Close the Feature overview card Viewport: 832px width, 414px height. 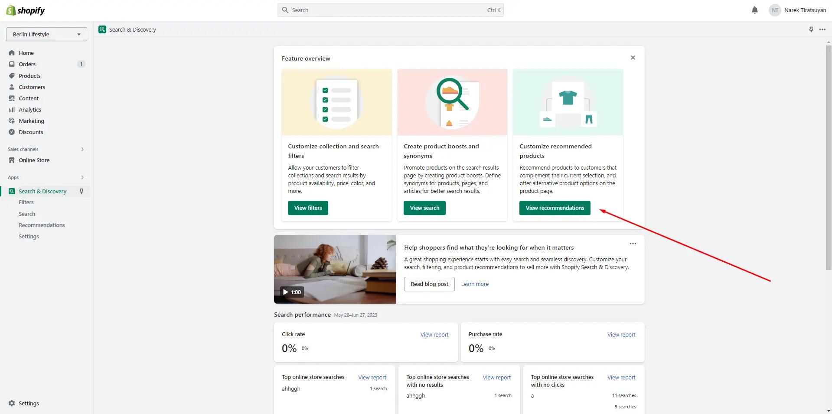[633, 58]
